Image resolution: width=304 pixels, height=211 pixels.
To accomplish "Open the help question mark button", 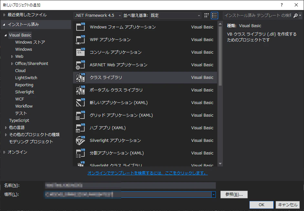I will (282, 5).
